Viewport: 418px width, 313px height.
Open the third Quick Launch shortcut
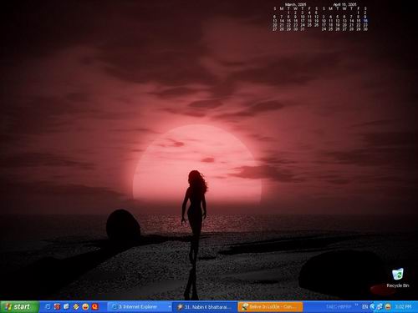click(x=66, y=307)
